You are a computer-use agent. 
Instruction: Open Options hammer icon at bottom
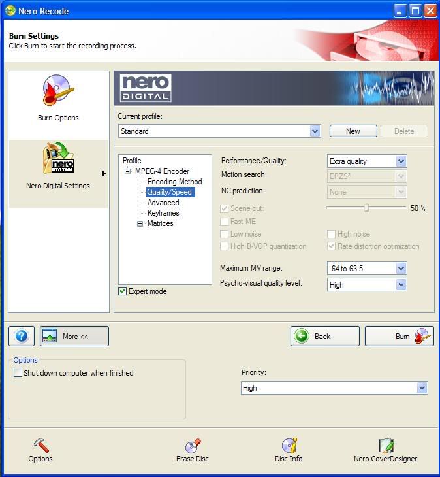coord(40,446)
